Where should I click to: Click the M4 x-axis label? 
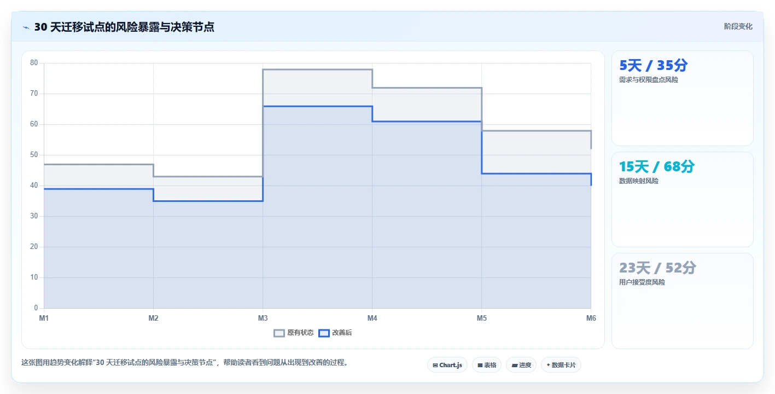coord(372,318)
